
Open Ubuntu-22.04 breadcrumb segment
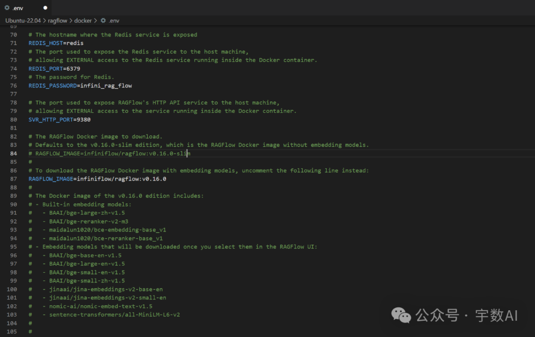click(x=23, y=20)
